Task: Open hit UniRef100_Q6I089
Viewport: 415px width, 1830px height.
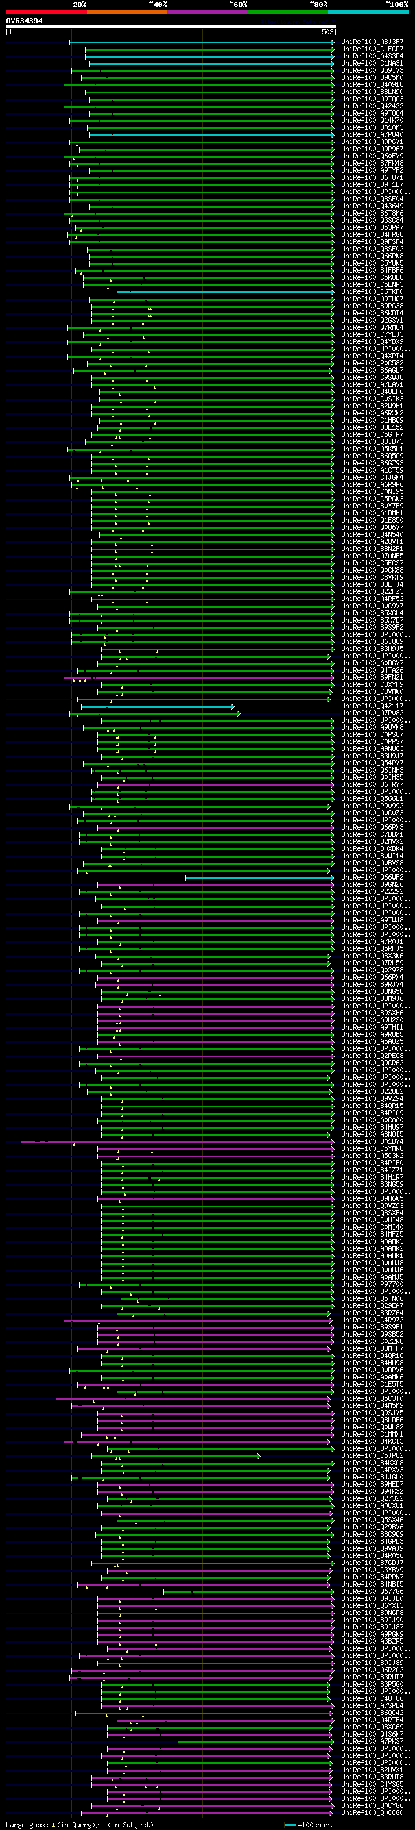Action: [372, 641]
